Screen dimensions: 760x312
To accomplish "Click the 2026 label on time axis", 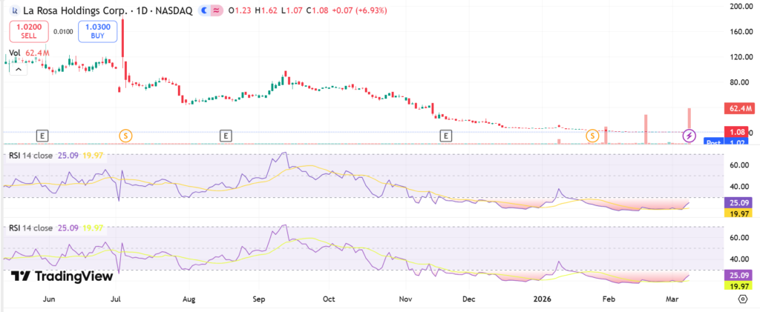I will [541, 299].
